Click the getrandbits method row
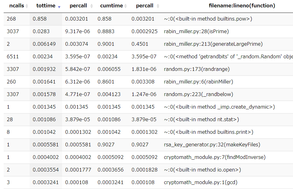Screen dimensions: 293x189 click(x=148, y=57)
